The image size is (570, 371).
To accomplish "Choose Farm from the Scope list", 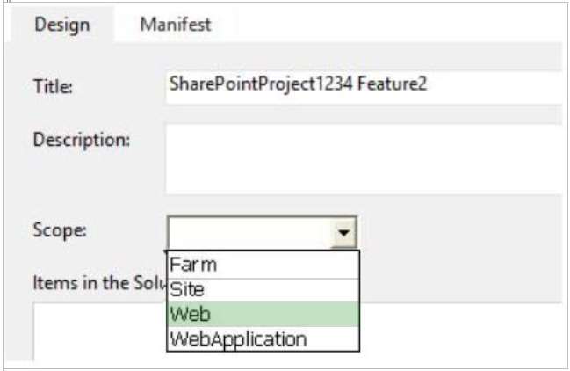I will pyautogui.click(x=263, y=265).
